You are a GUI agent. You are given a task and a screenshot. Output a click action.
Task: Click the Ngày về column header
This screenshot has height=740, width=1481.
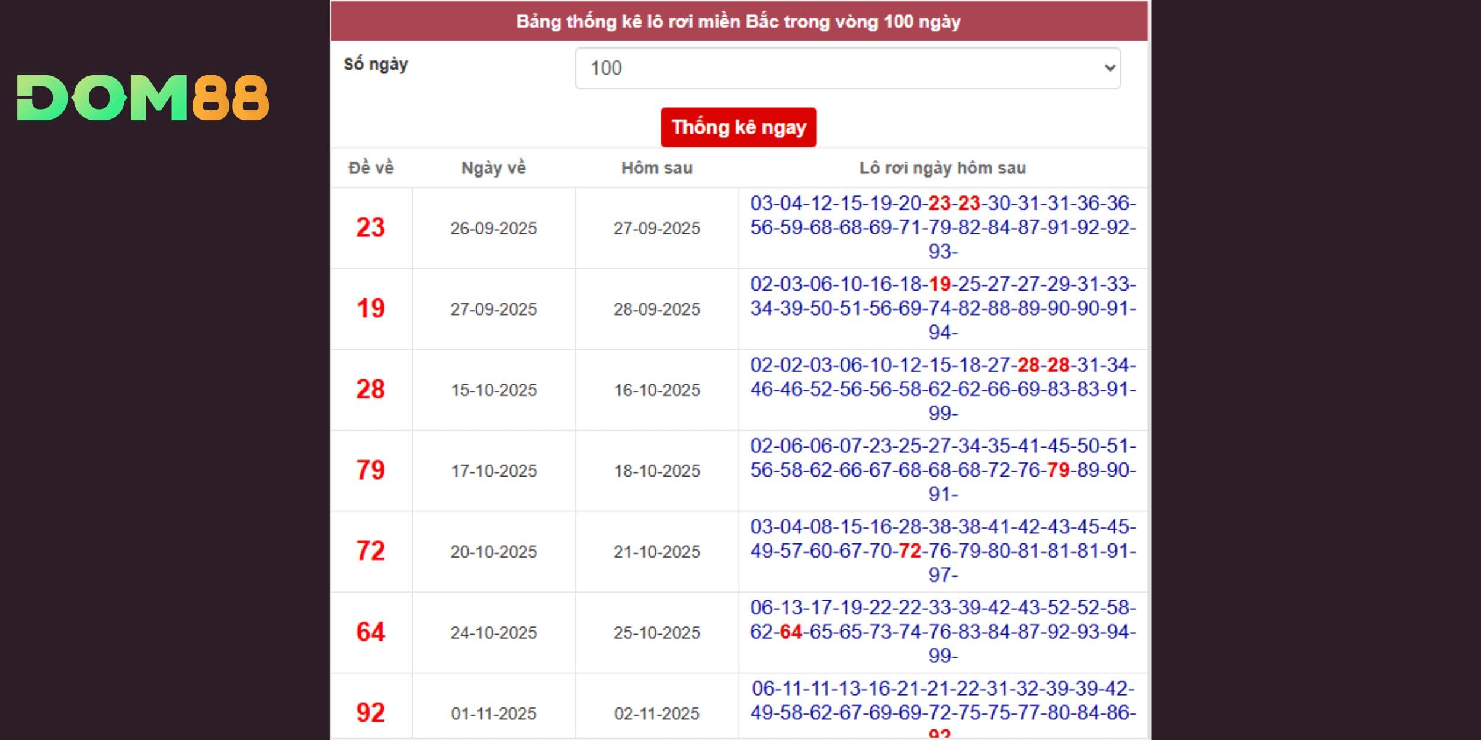493,168
